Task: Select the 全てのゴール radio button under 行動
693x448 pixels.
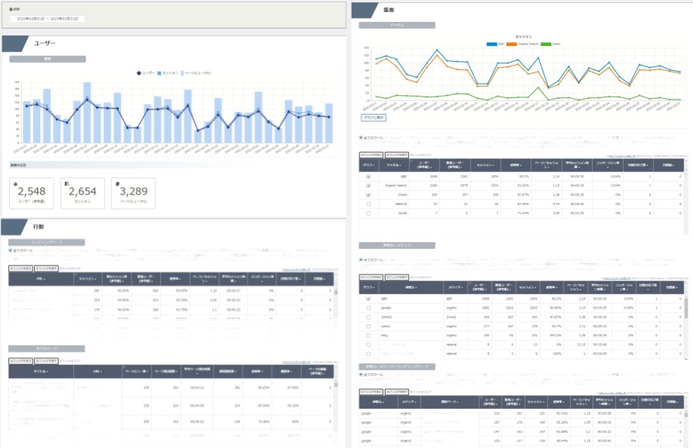Action: (11, 250)
